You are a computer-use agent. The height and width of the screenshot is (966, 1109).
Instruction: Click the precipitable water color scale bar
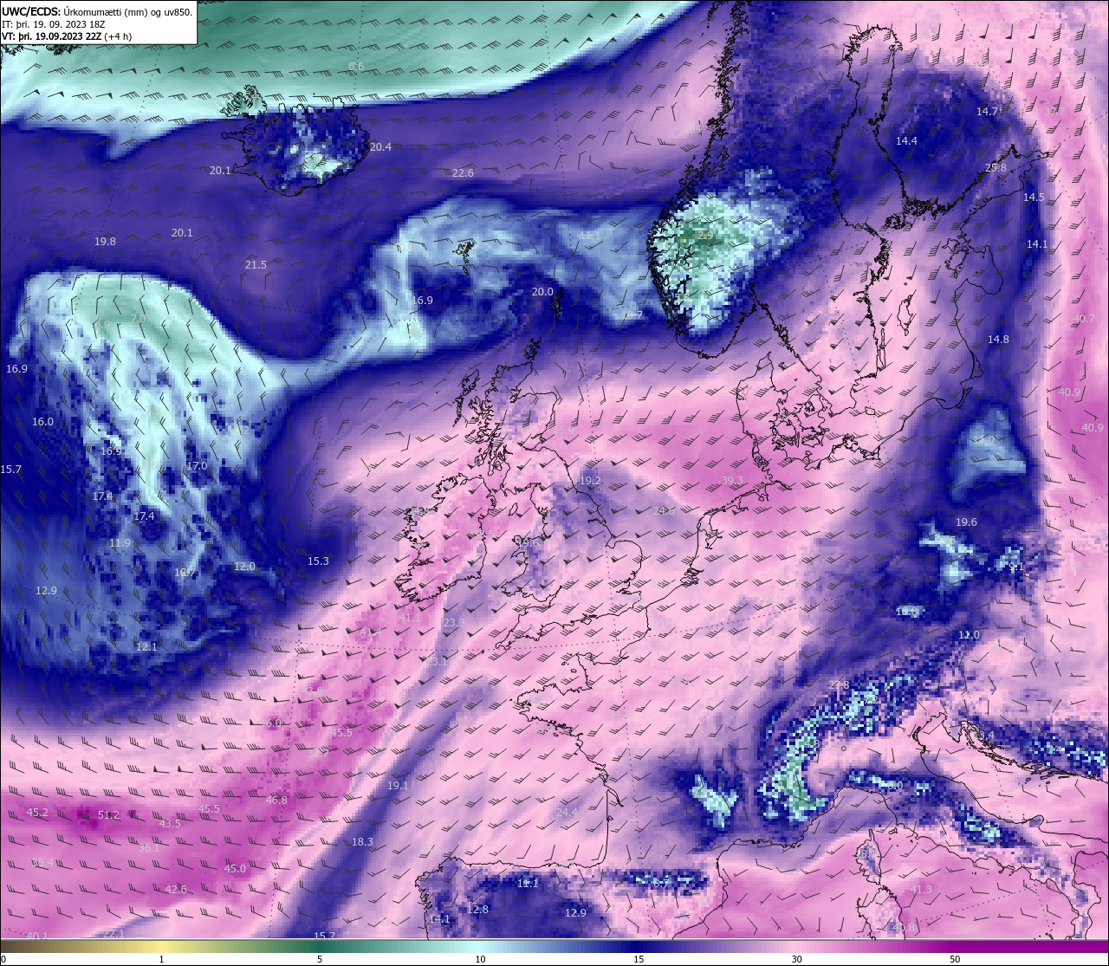tap(554, 946)
